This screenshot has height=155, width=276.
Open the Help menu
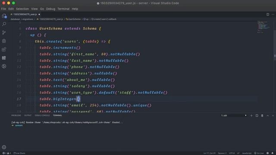[x=75, y=9]
